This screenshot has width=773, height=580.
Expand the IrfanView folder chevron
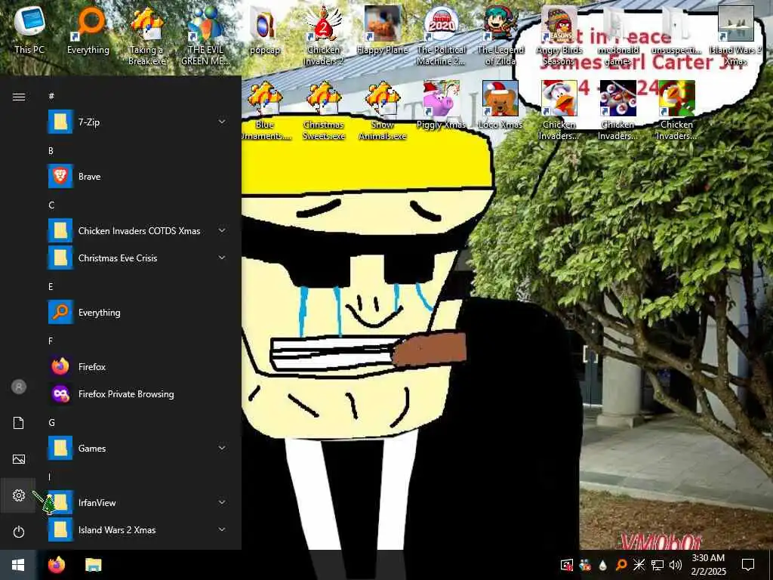click(222, 502)
